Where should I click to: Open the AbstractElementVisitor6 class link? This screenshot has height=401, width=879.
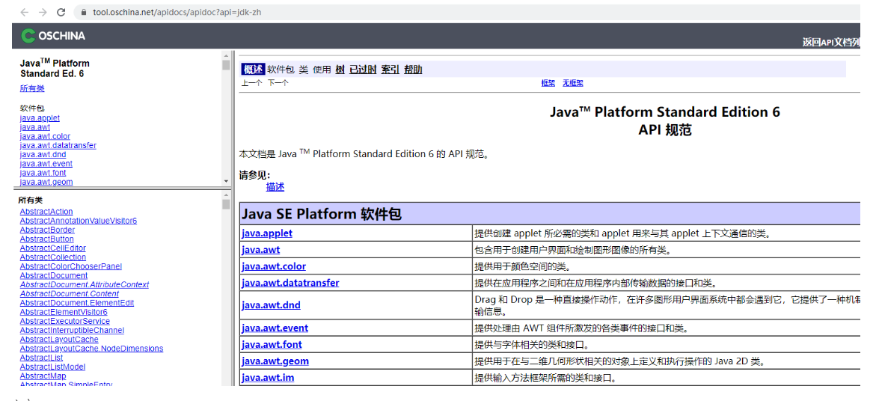pos(64,312)
